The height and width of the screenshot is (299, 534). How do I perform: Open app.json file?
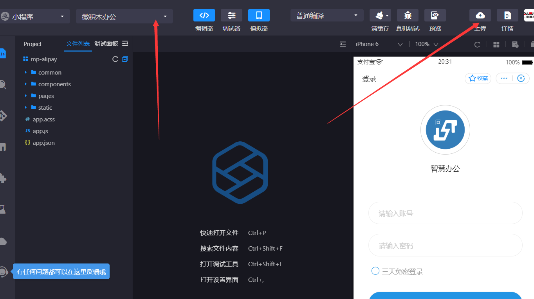click(x=43, y=143)
